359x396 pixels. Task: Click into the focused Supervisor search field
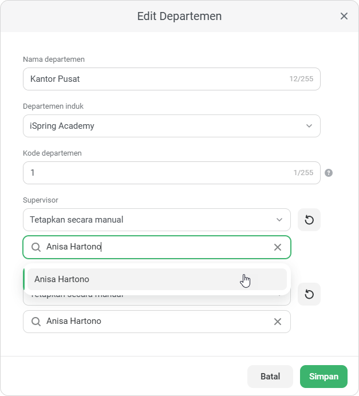tap(157, 247)
